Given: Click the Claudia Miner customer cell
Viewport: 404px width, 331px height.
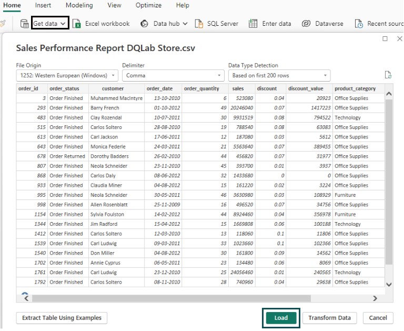Looking at the screenshot, I should coord(116,185).
